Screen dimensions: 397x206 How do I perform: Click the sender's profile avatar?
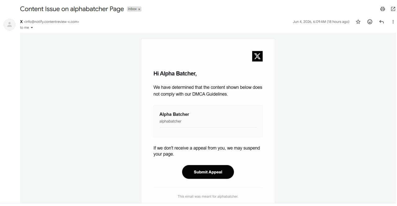pos(9,25)
